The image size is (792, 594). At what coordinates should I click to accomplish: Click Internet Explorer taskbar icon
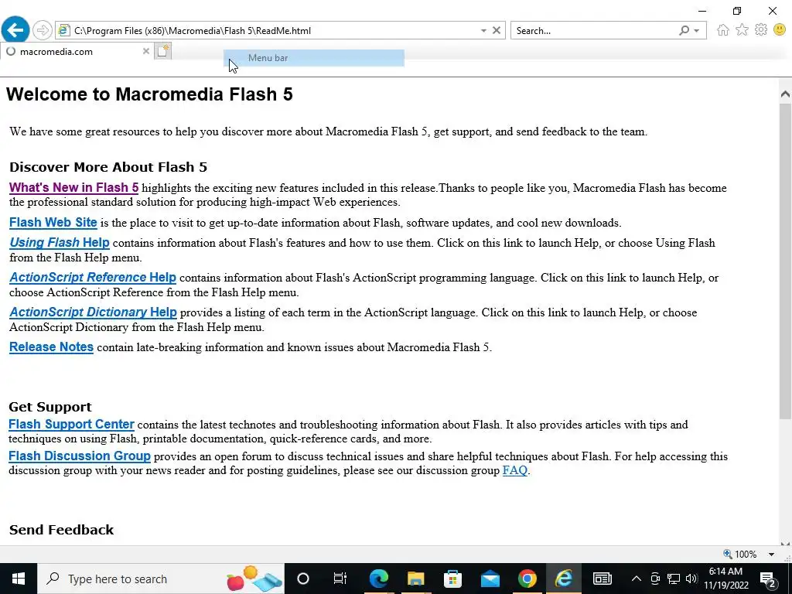(x=564, y=579)
